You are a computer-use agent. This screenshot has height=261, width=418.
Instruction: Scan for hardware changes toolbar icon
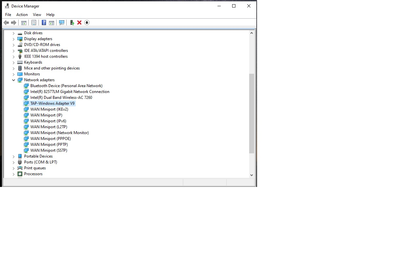[x=61, y=23]
